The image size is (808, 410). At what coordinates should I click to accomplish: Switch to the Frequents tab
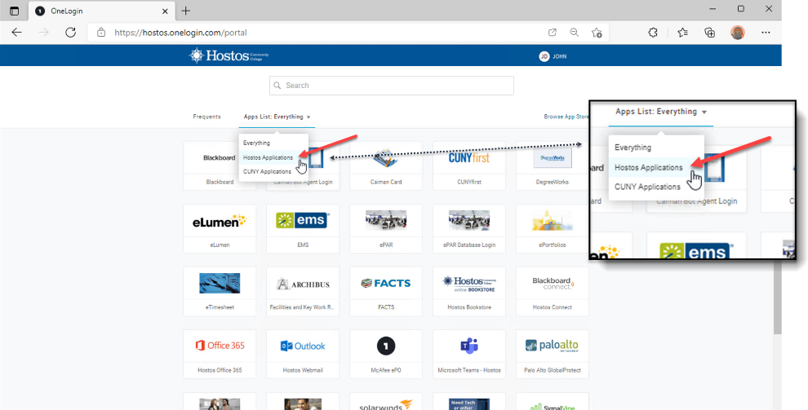(206, 117)
